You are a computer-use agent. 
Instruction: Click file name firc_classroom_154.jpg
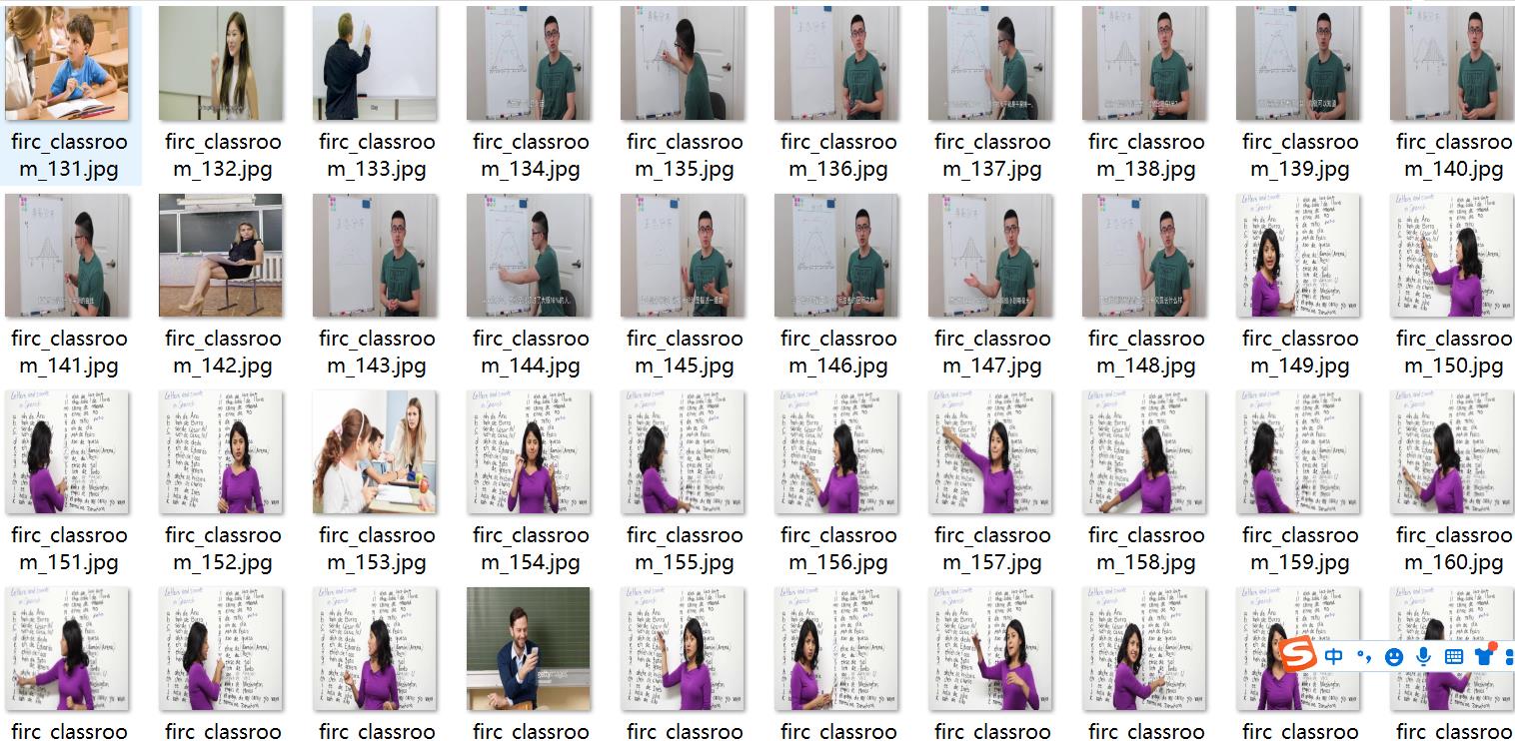[531, 548]
